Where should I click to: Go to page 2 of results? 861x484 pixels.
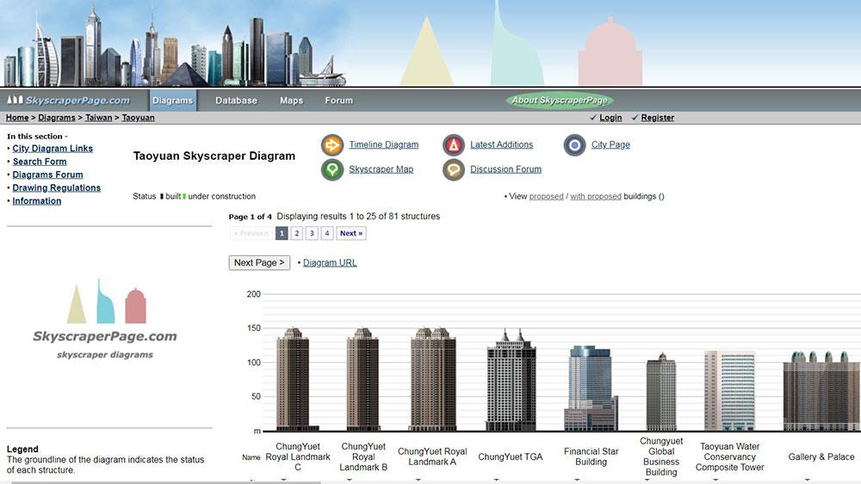pos(296,233)
